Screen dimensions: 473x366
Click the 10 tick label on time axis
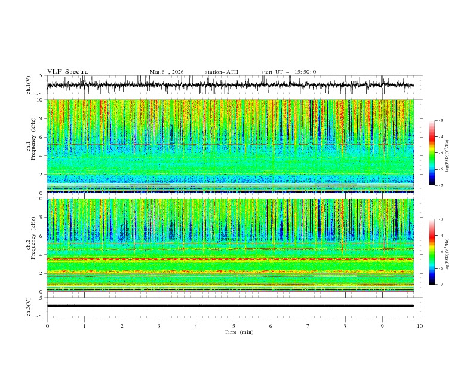(x=420, y=326)
